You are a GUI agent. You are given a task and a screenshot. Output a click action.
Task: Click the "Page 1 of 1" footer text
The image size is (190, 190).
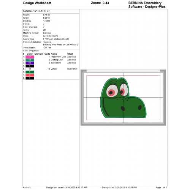[x=161, y=187]
